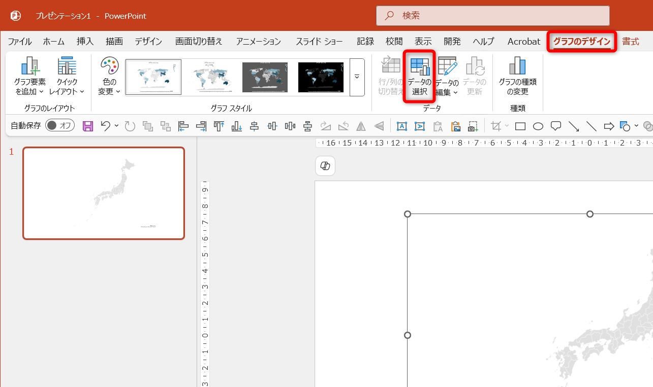
Task: Open the Draw (描画) tab
Action: (114, 42)
